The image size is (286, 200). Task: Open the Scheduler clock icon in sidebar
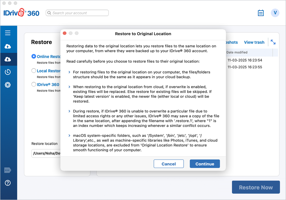pos(8,72)
